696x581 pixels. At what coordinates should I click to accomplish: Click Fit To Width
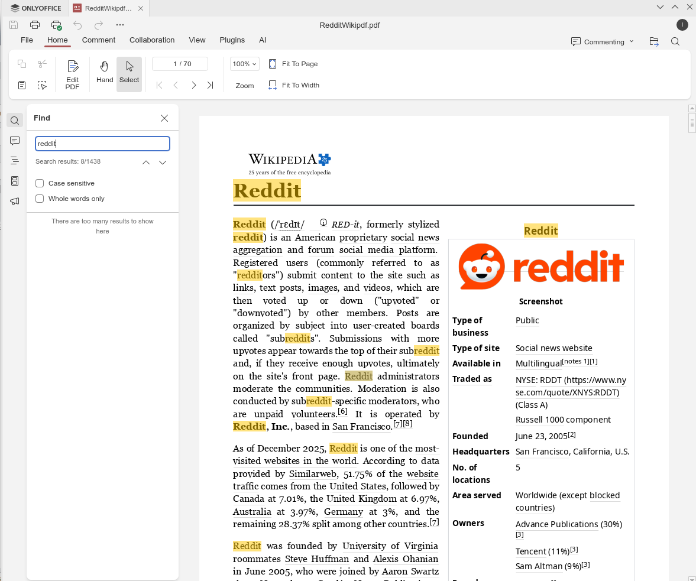tap(294, 85)
